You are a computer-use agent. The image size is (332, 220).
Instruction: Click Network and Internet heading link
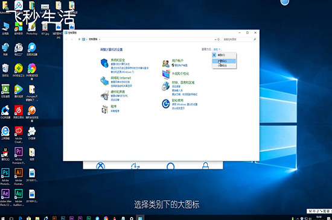[121, 78]
